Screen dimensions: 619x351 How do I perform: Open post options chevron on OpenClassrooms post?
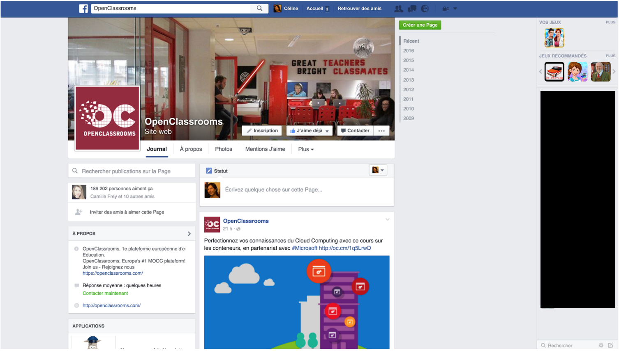pos(387,220)
